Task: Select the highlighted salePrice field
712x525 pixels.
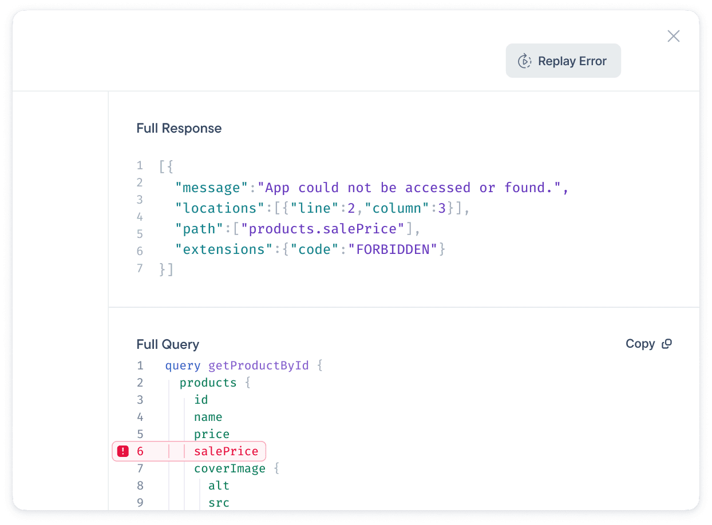Action: (x=226, y=451)
